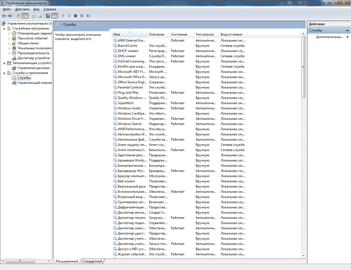The width and height of the screenshot is (351, 270).
Task: Open the Справка menu
Action: click(50, 9)
